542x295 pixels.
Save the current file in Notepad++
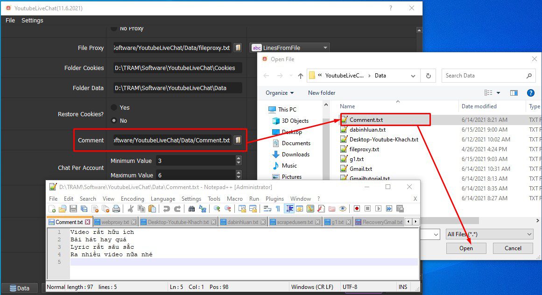click(73, 209)
